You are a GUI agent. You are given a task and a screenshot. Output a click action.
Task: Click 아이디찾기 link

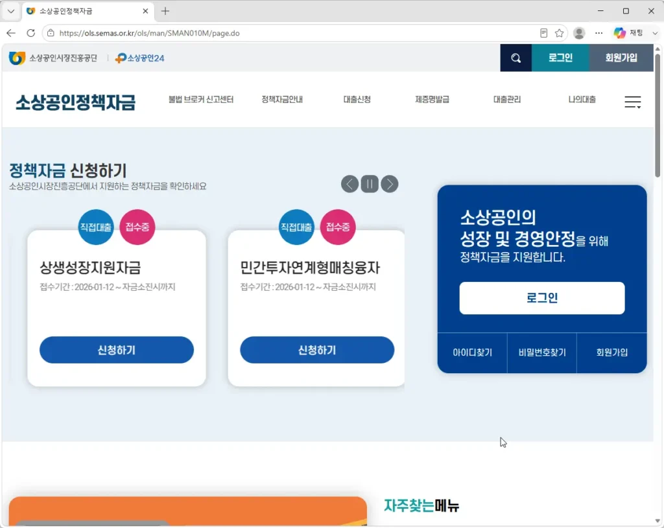tap(472, 352)
